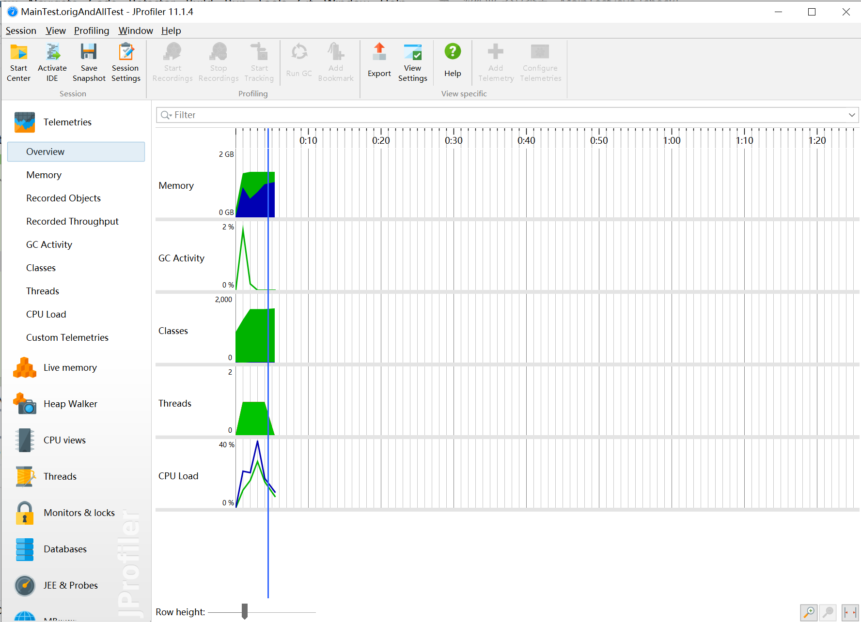Click Configure Telemetries
Image resolution: width=861 pixels, height=622 pixels.
(x=541, y=63)
